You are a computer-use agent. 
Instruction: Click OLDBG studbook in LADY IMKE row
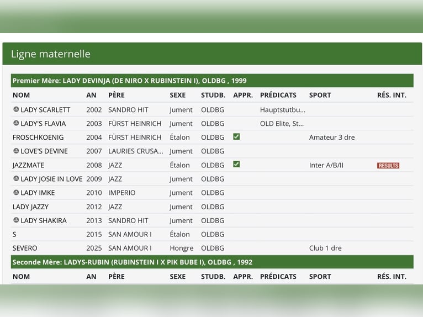(213, 193)
